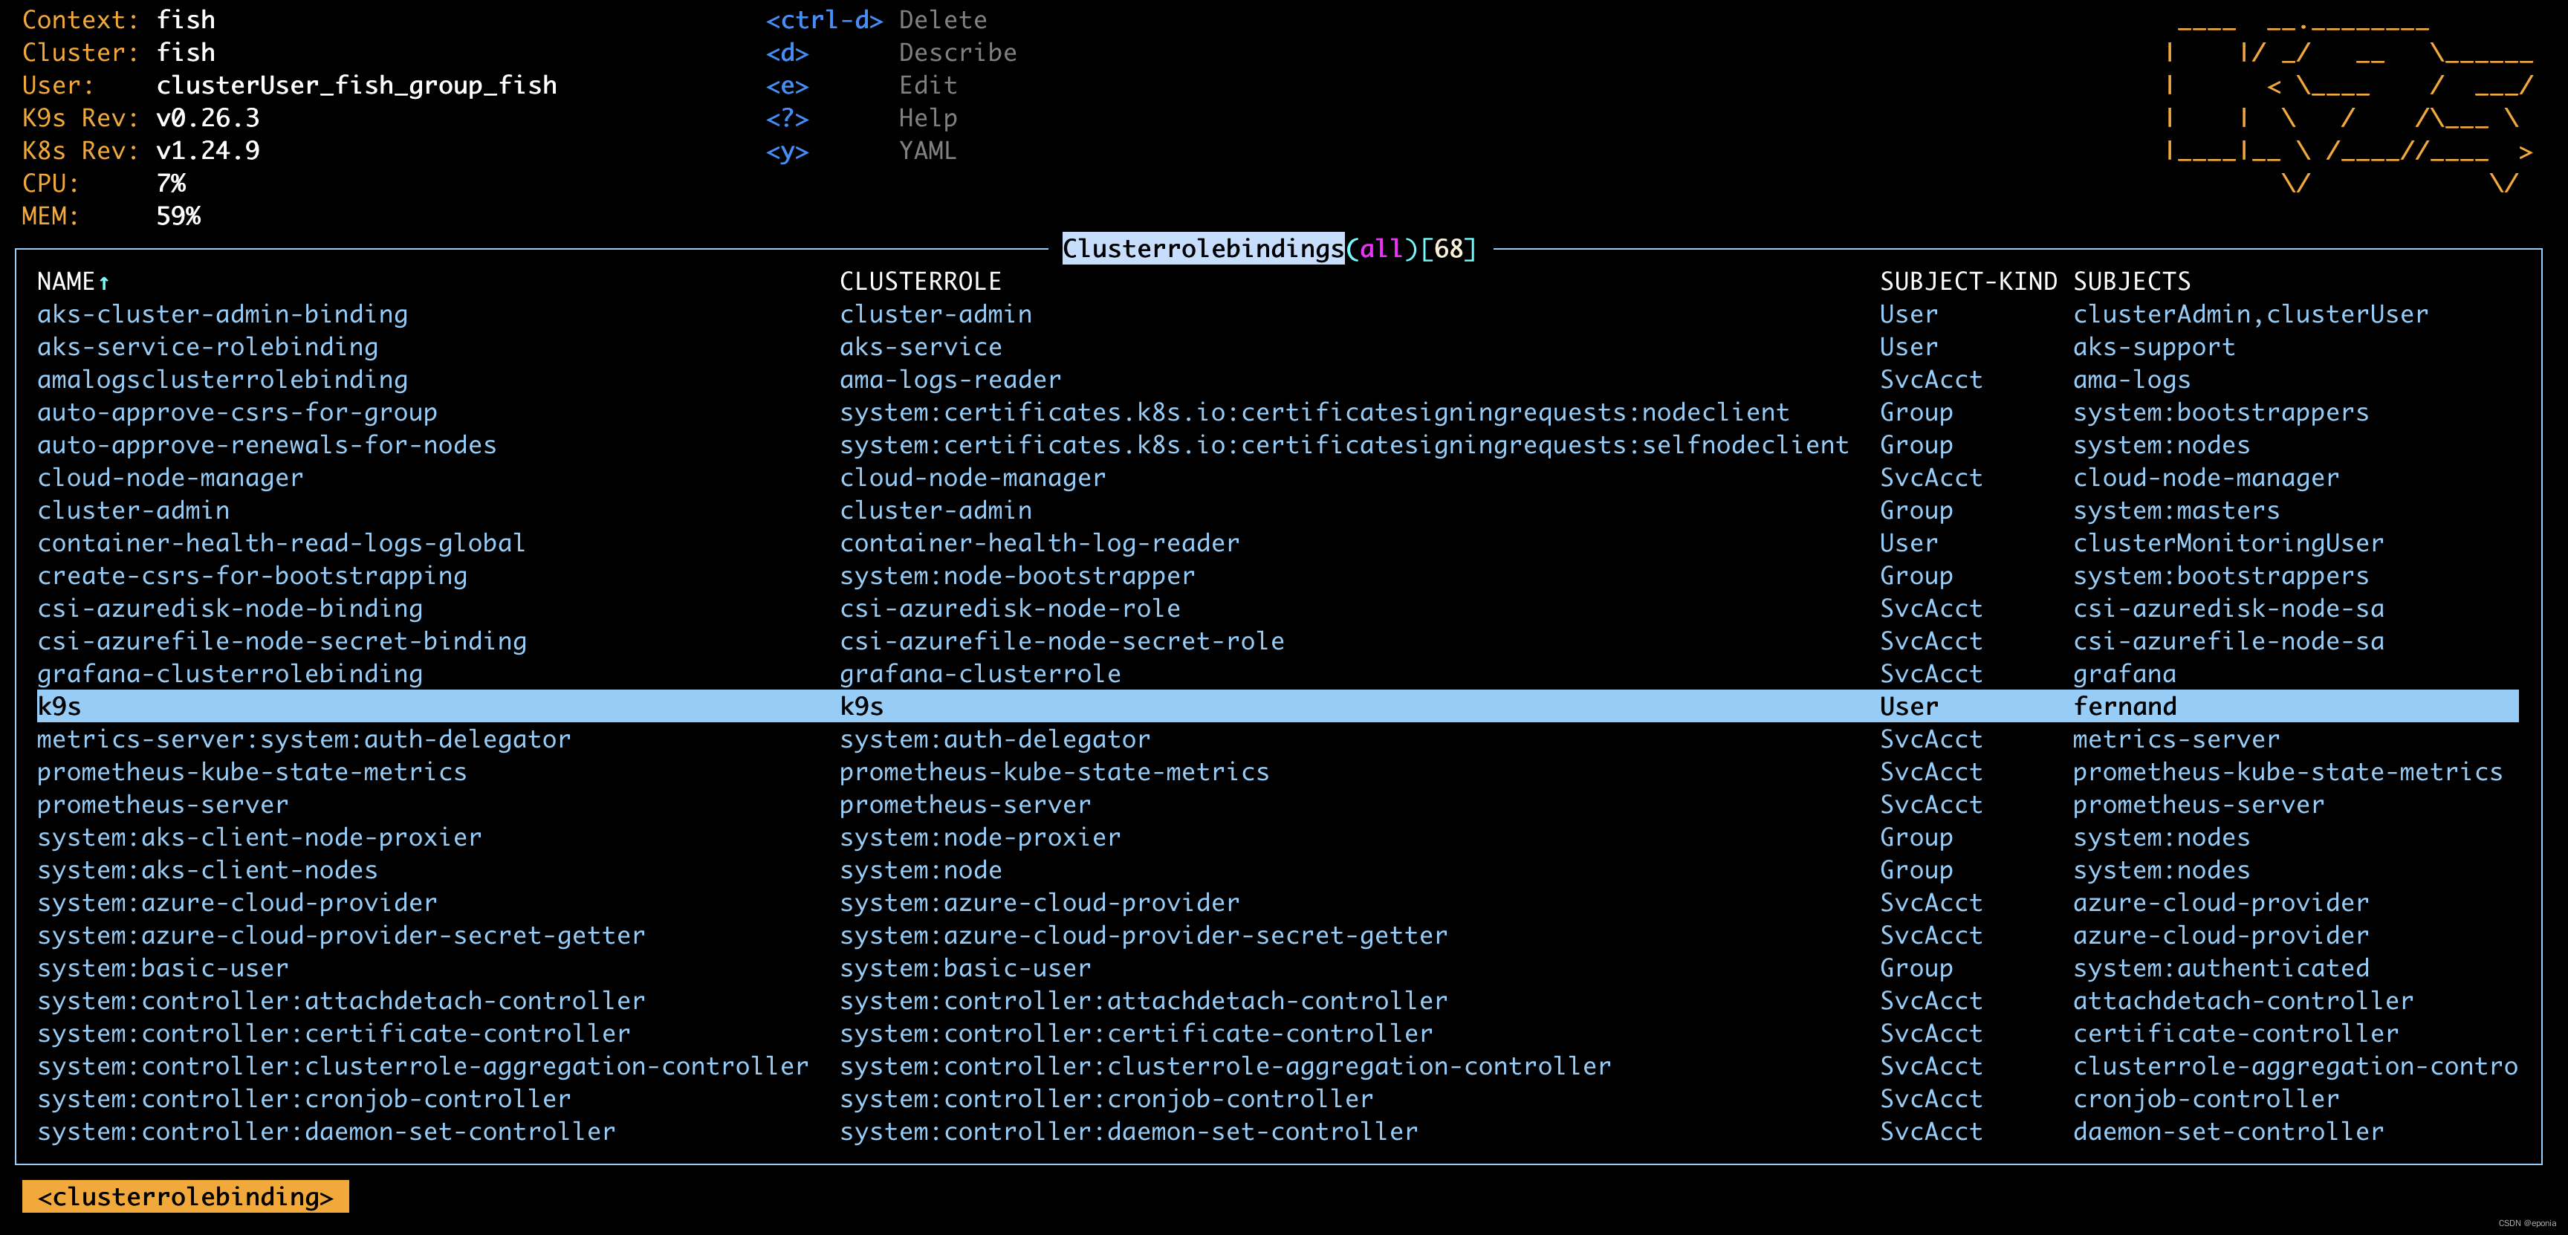Click the CPU 7% value
Image resolution: width=2568 pixels, height=1235 pixels.
coord(170,184)
